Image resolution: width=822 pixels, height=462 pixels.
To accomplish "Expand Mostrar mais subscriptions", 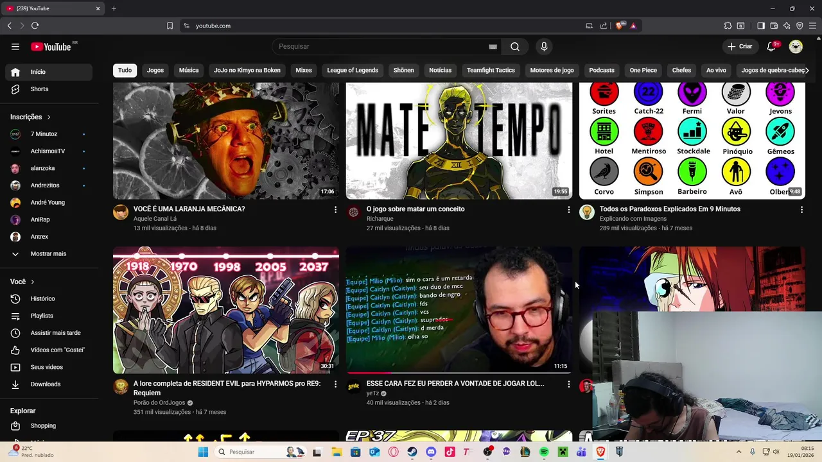I will click(49, 253).
